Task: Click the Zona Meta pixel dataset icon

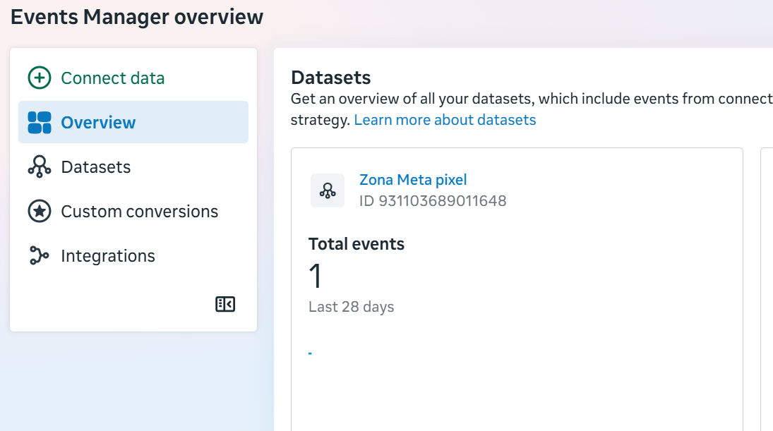Action: coord(328,190)
